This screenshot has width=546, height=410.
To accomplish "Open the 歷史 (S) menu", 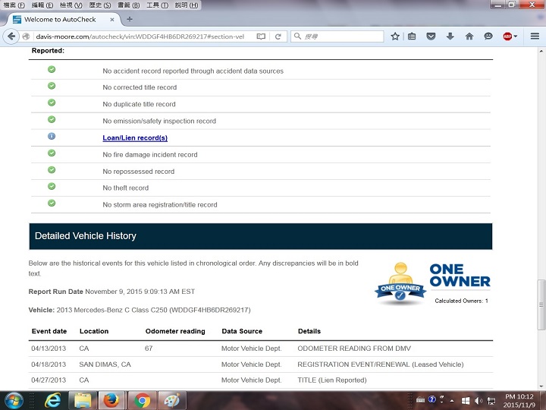I will [x=100, y=5].
